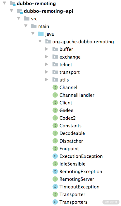Image resolution: width=121 pixels, height=206 pixels.
Task: Click the interface icon next to deprecated Codec
Action: tap(55, 110)
